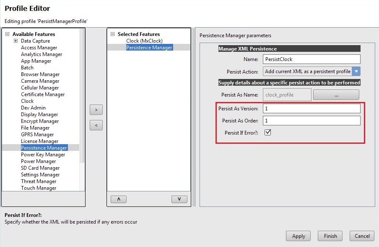Image resolution: width=379 pixels, height=247 pixels.
Task: Click the Persist As Version field
Action: (311, 109)
